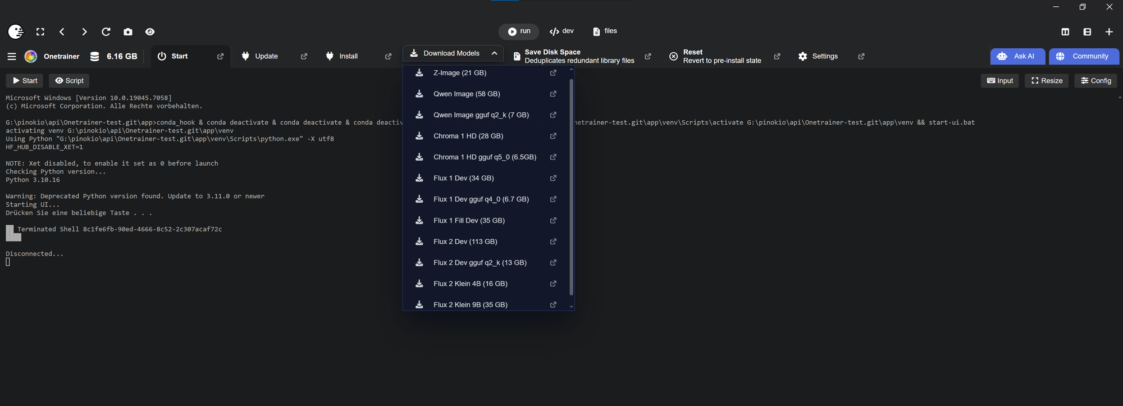
Task: Open the Community button
Action: (1084, 56)
